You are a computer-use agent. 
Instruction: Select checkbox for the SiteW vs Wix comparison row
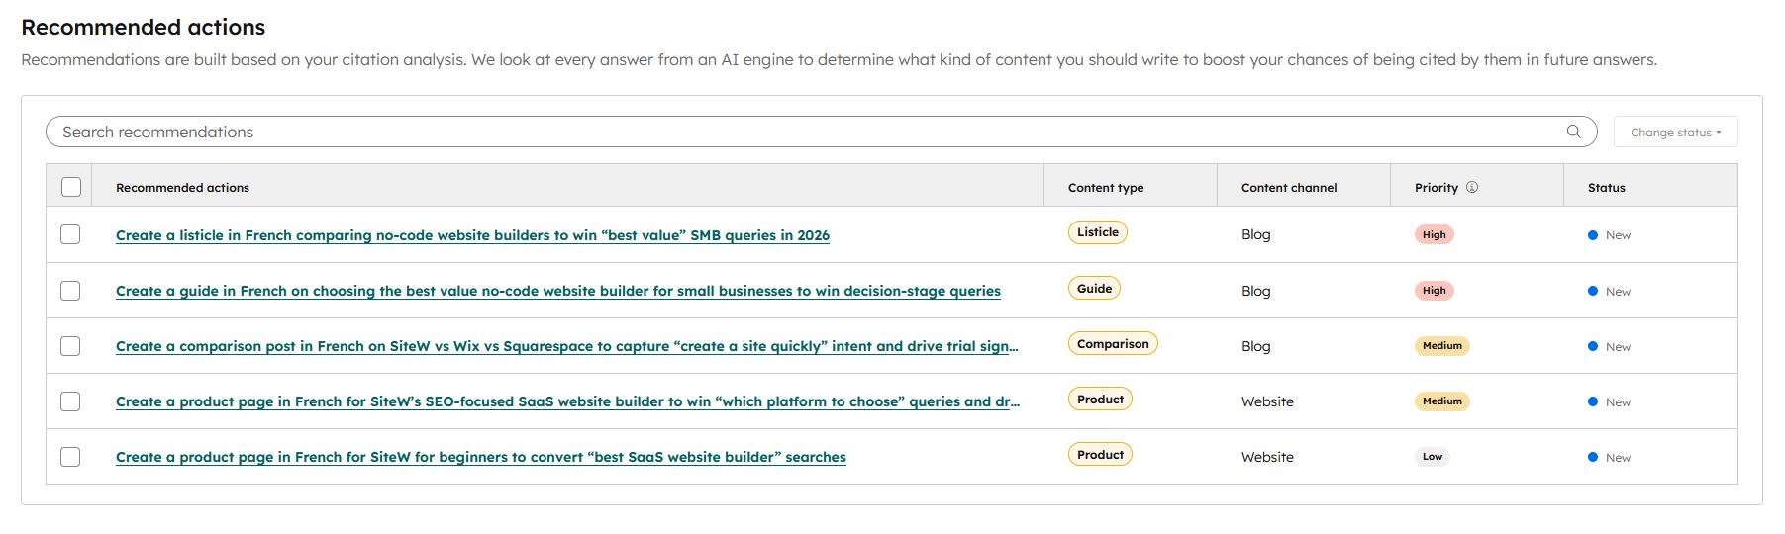70,346
